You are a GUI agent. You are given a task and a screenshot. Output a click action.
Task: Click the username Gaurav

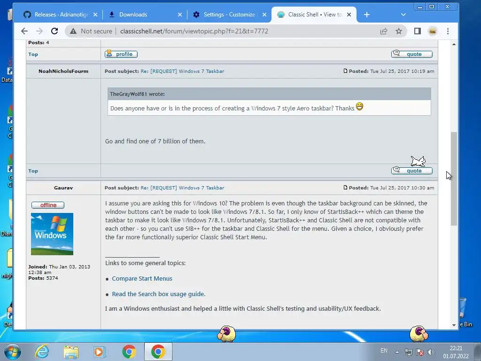tap(63, 188)
